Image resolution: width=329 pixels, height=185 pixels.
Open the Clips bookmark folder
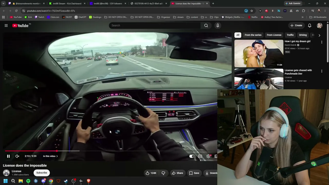point(214,17)
